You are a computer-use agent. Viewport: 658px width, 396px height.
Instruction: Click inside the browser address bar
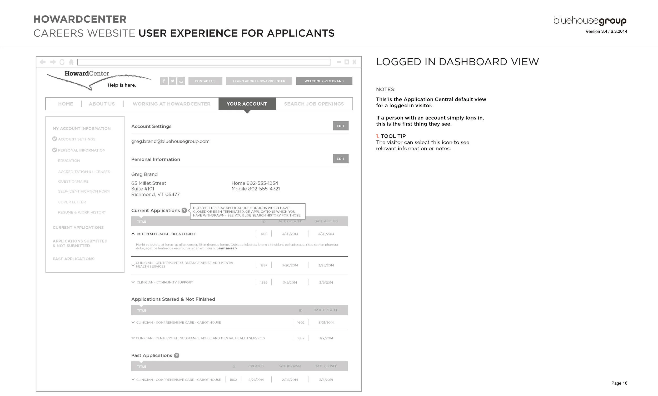click(203, 62)
